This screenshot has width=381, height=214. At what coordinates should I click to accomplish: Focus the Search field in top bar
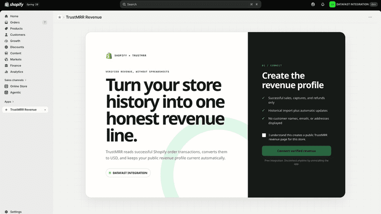coord(190,5)
